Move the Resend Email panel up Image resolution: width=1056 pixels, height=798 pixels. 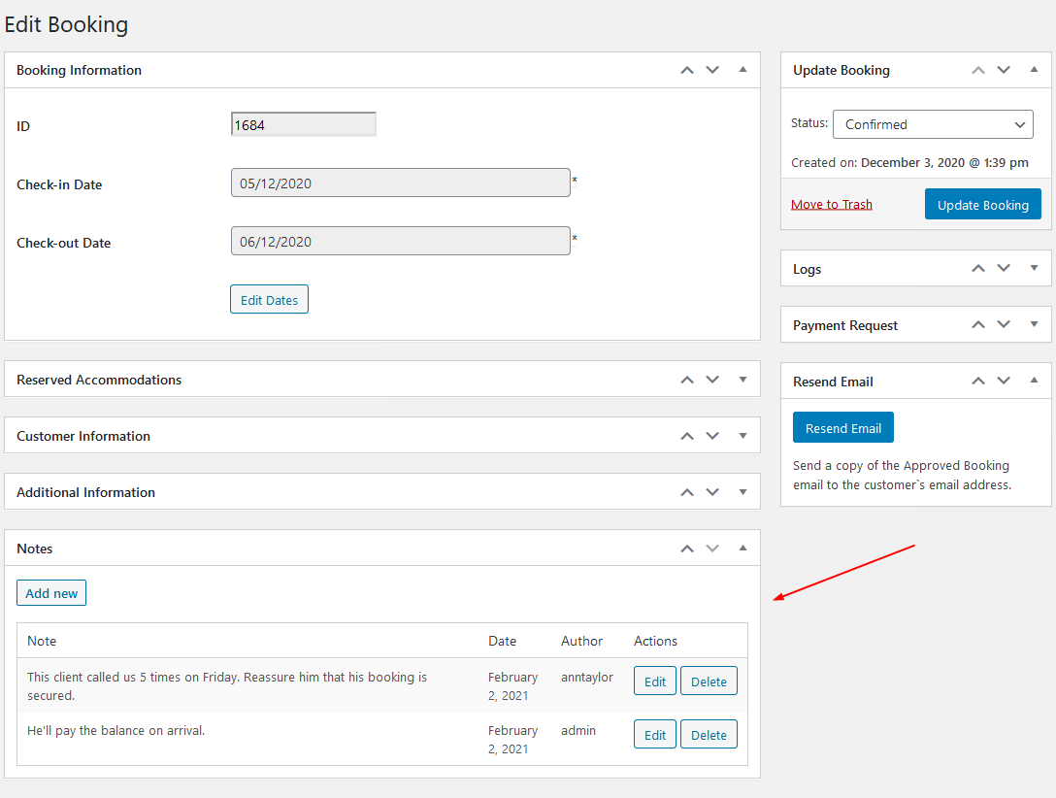[977, 380]
